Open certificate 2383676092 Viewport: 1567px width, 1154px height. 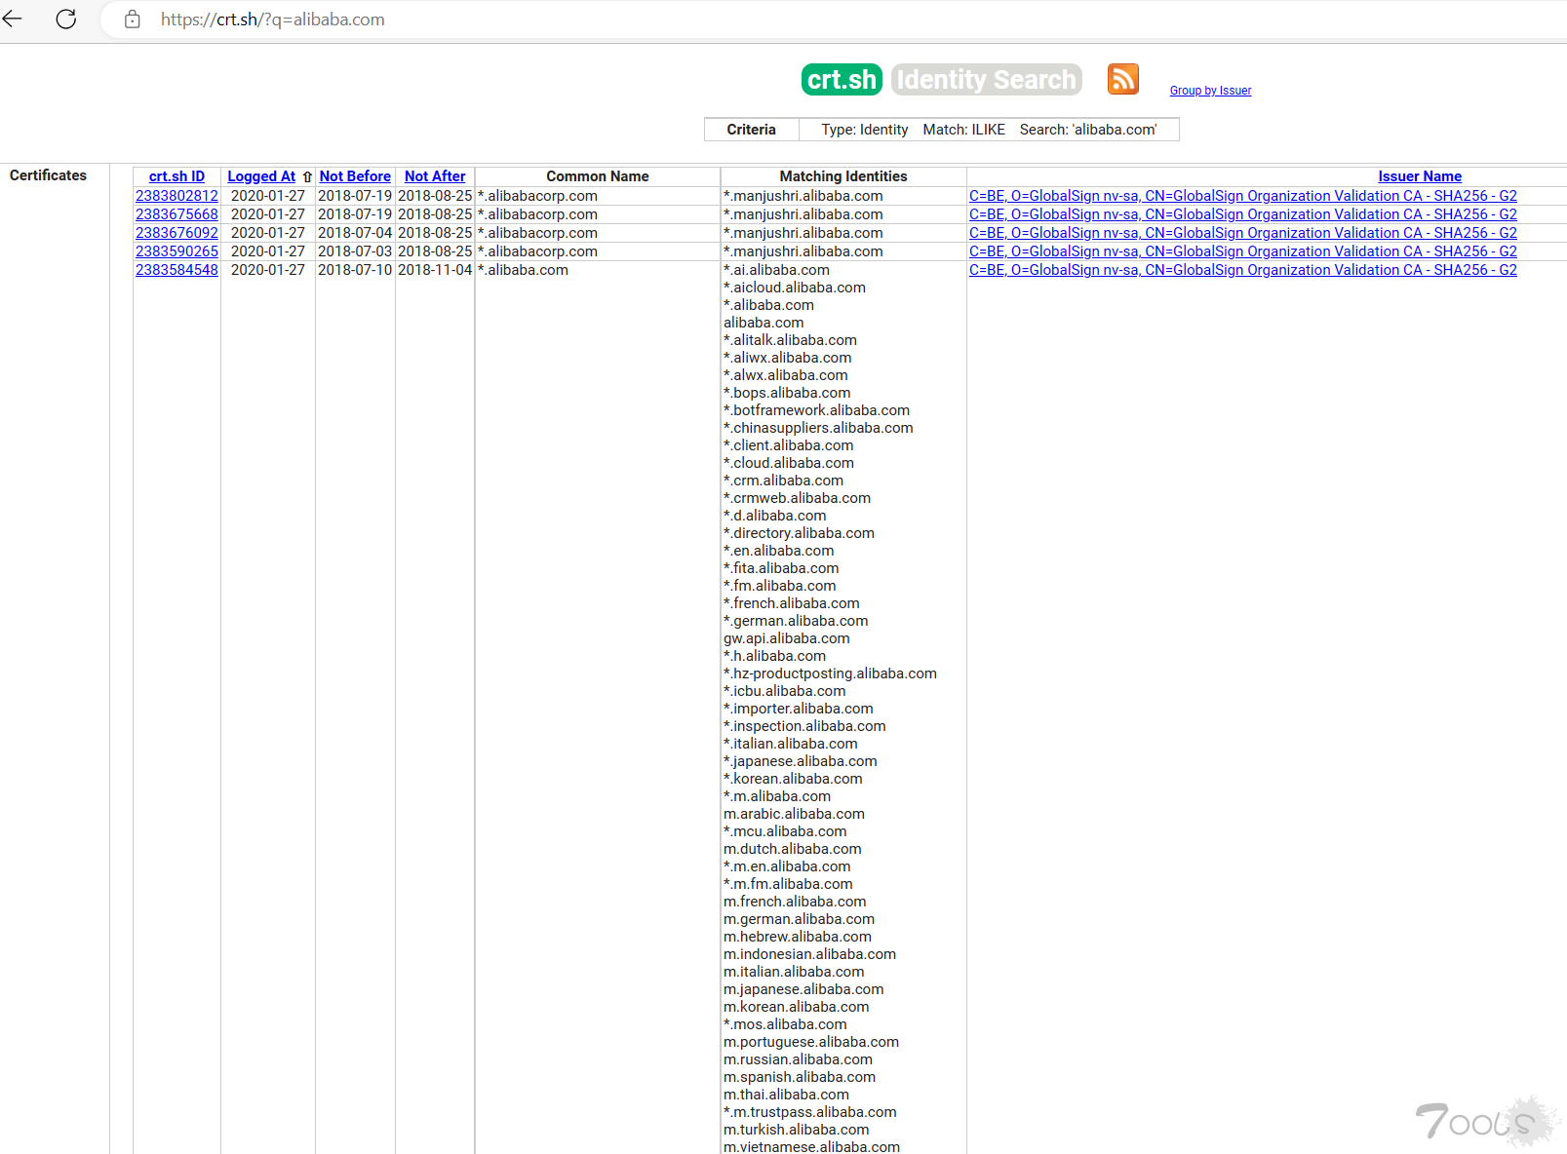click(x=176, y=233)
